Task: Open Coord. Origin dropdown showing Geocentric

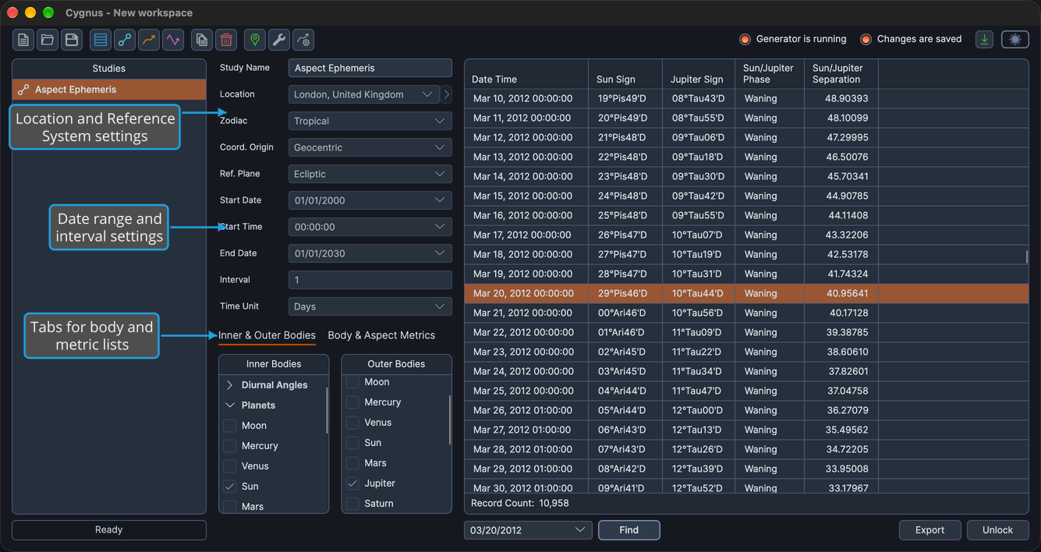Action: pos(370,147)
